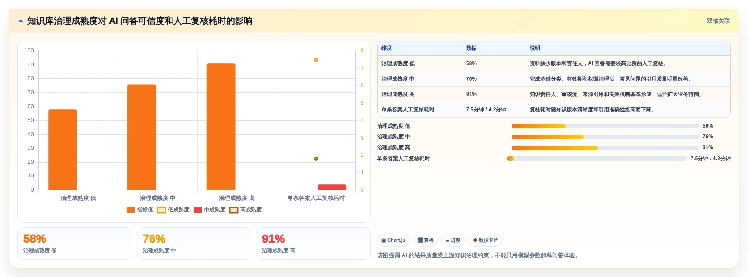Click the lightning icon beside the chart title
Screen dimensions: 748x277
[x=21, y=21]
